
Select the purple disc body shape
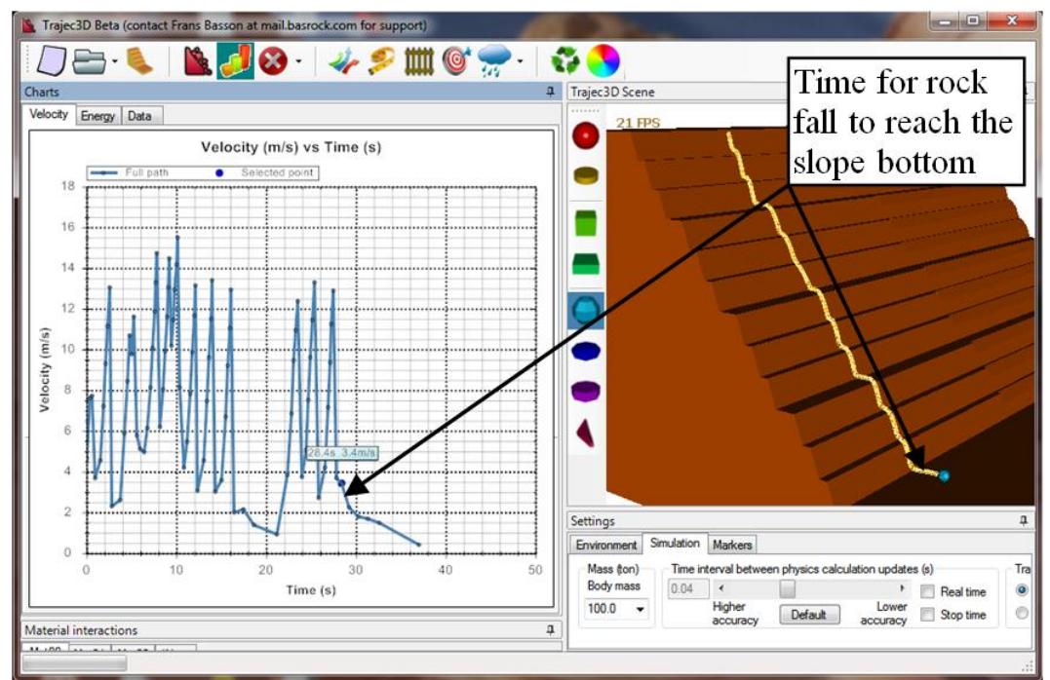pos(586,392)
